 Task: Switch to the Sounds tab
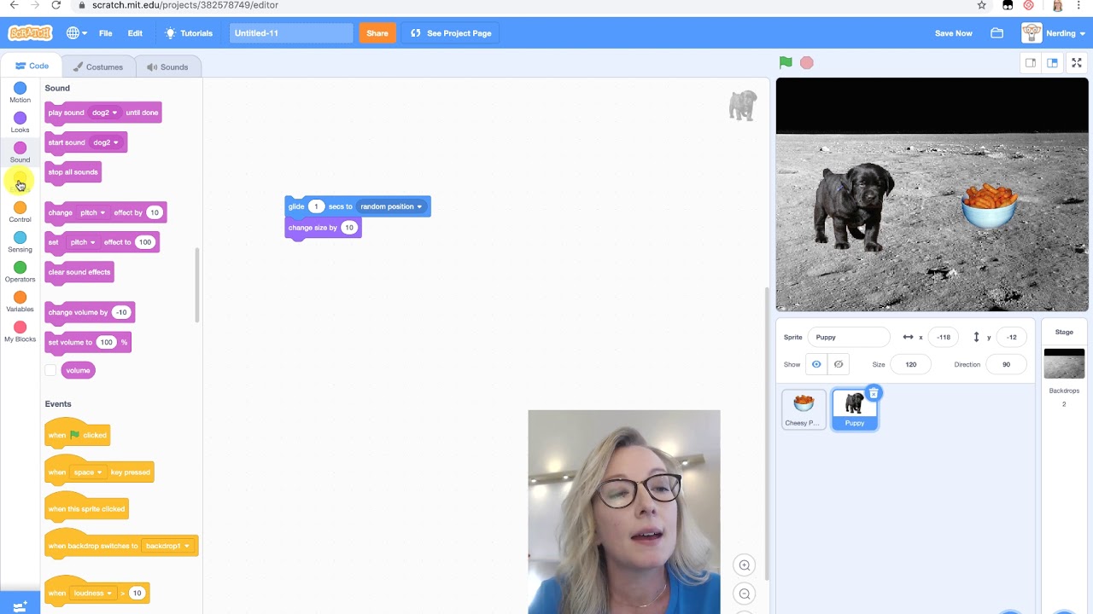[167, 67]
